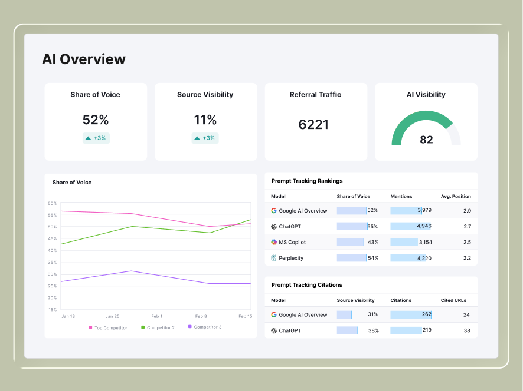Select the Google icon in Citations table
523x391 pixels.
click(273, 314)
